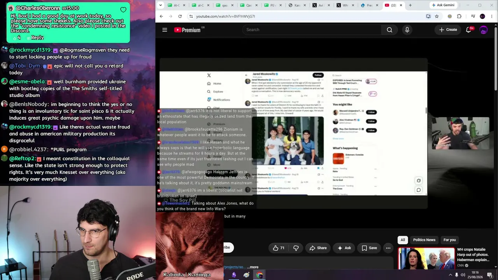Show hidden system tray icons
Screen dimensions: 498x280
point(451,275)
